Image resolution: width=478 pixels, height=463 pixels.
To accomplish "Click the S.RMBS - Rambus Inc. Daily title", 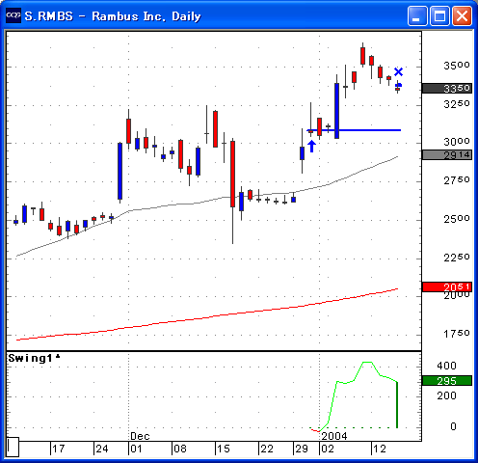I will pos(113,16).
